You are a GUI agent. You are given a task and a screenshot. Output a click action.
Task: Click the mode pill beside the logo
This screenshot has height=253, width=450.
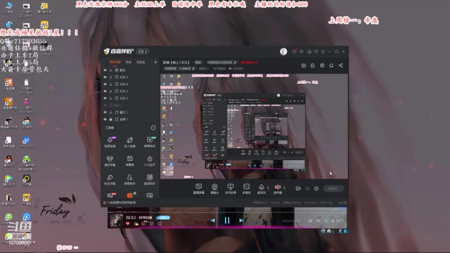pos(143,51)
